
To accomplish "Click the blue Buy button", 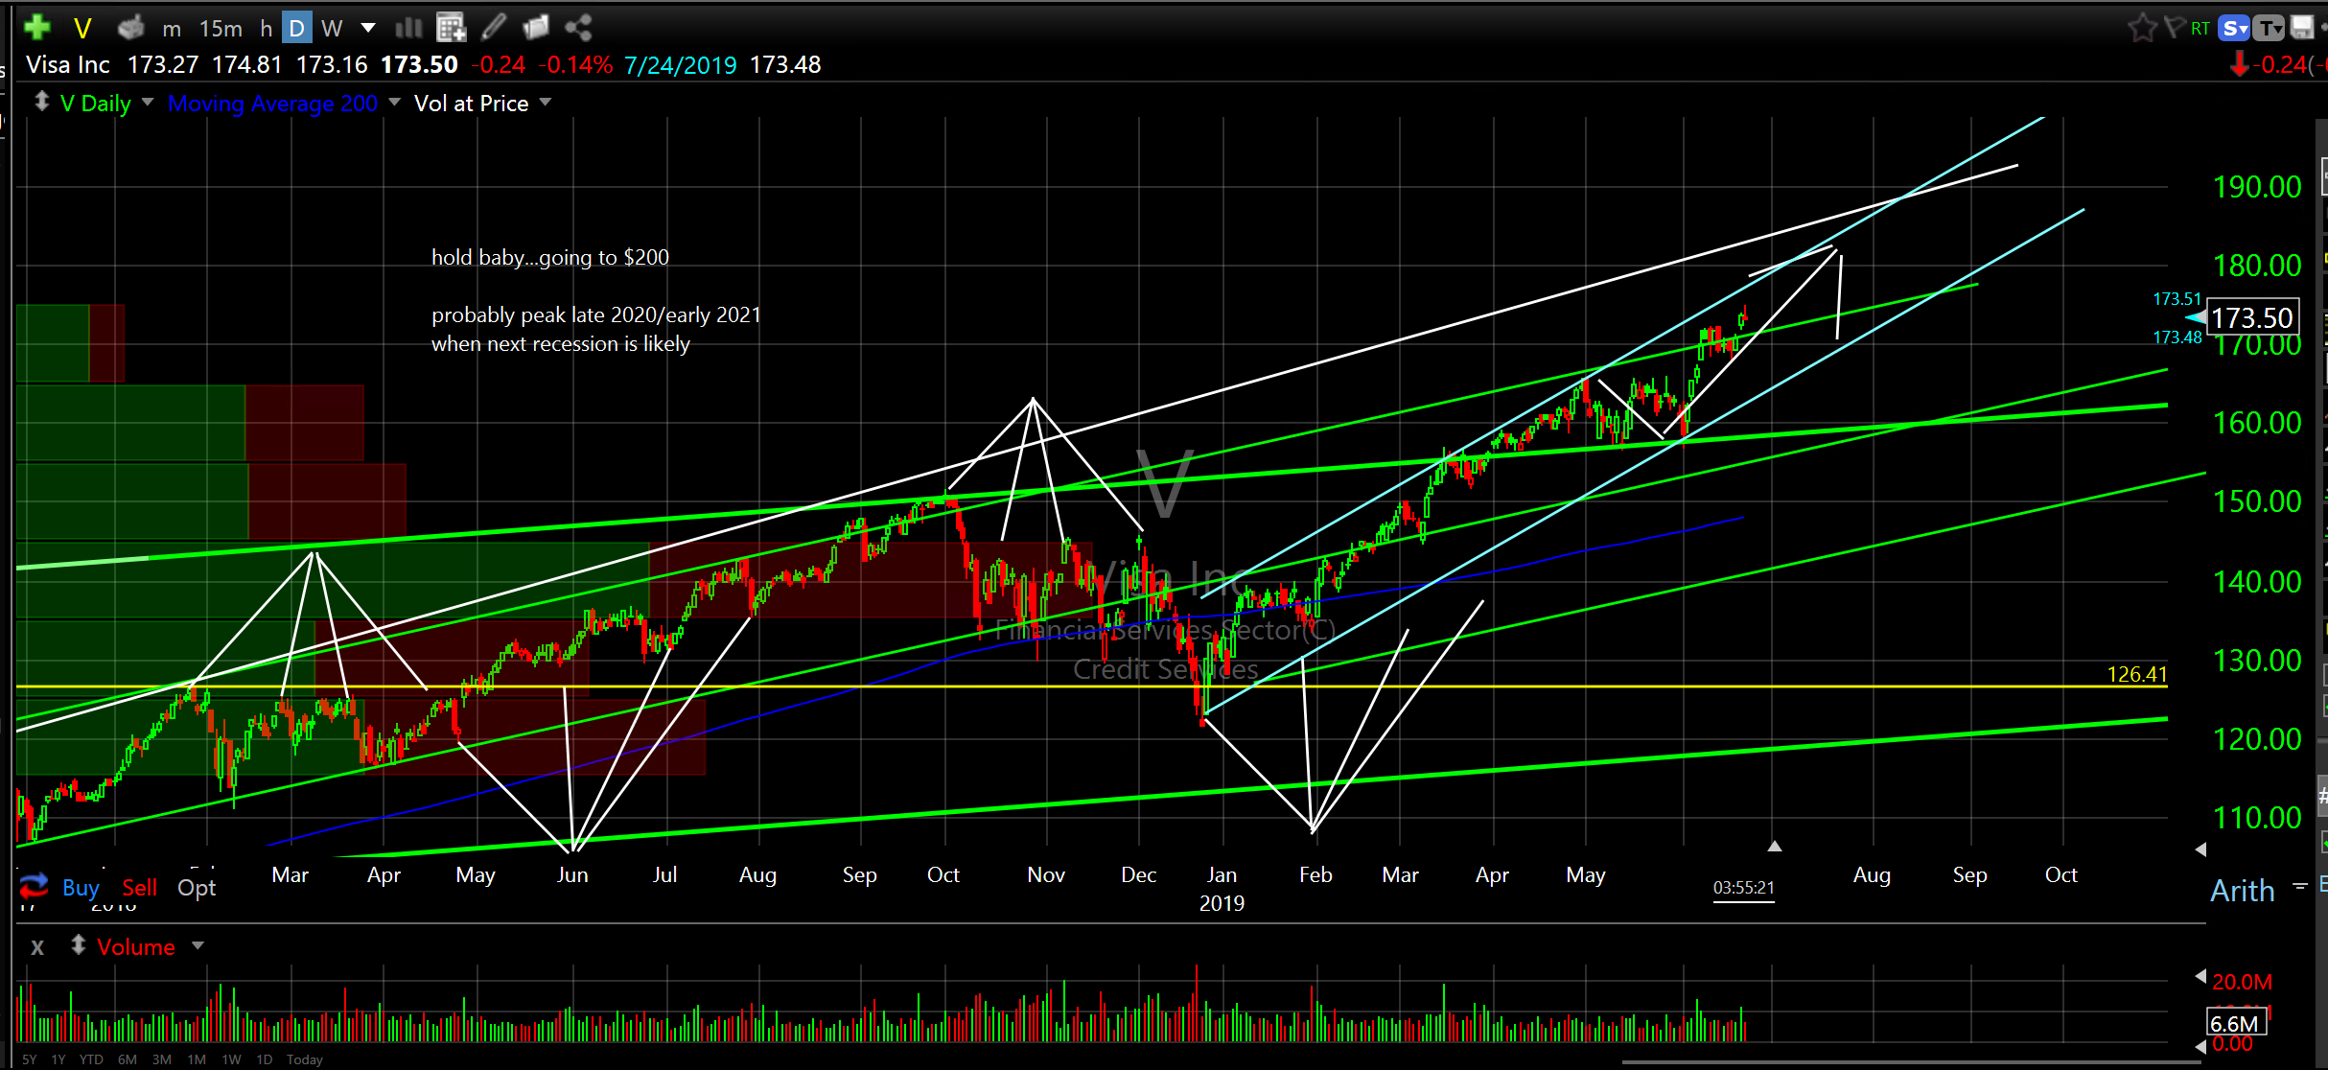I will pyautogui.click(x=81, y=888).
